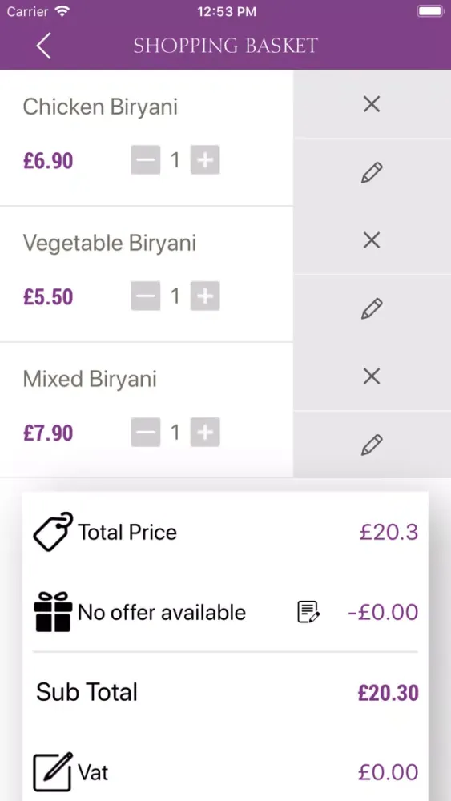Screen dimensions: 451x801
Task: Remove Mixed Biryani from the basket
Action: (372, 376)
